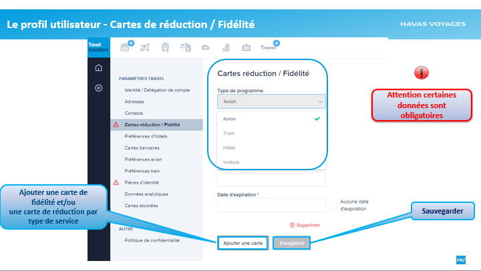Open 'Pièces d'identité' settings page
The image size is (481, 271).
pyautogui.click(x=142, y=182)
